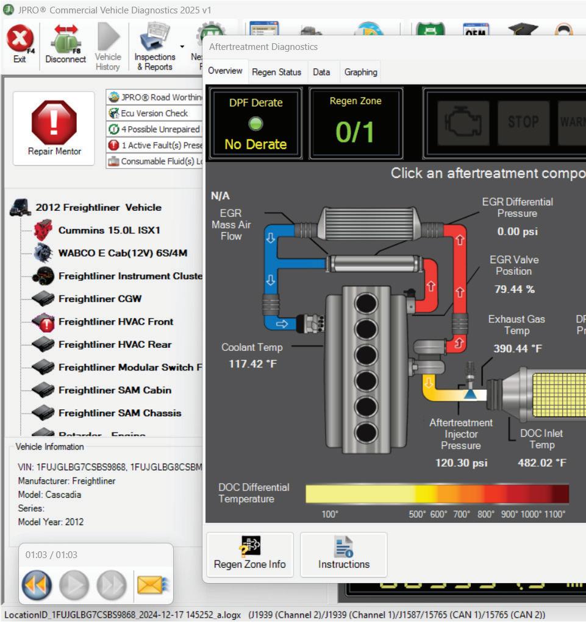Open Regen Zone Info
Viewport: 586px width, 622px height.
click(250, 554)
